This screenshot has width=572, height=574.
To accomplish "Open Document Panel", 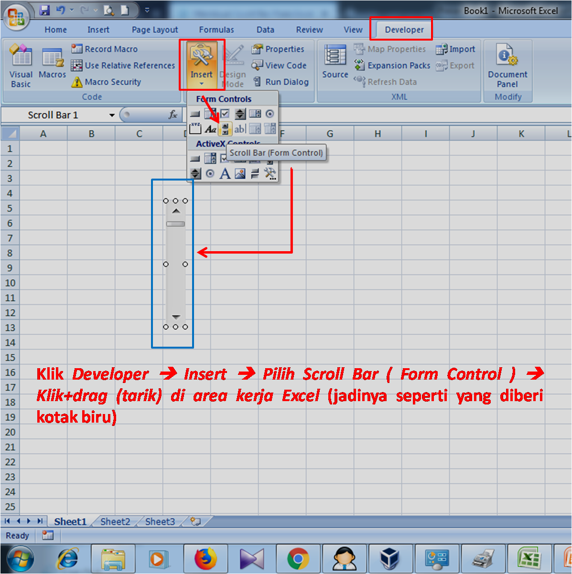I will click(x=507, y=65).
